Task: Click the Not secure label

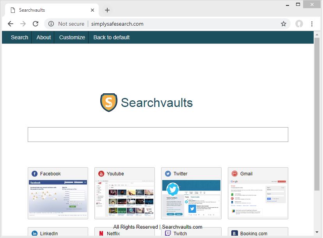Action: (71, 24)
